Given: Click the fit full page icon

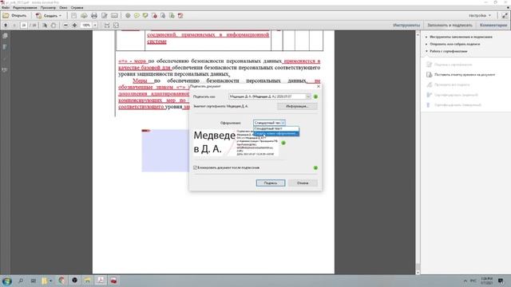Looking at the screenshot, I should (116, 25).
